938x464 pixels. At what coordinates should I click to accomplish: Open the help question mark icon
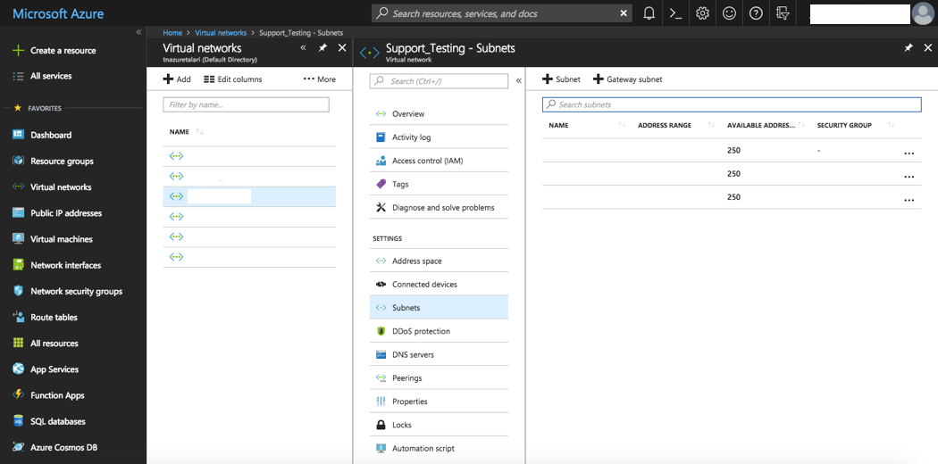point(757,13)
